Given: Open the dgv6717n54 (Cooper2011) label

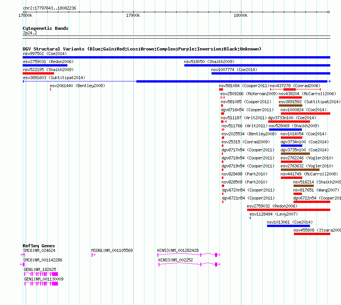Looking at the screenshot, I should [248, 150].
